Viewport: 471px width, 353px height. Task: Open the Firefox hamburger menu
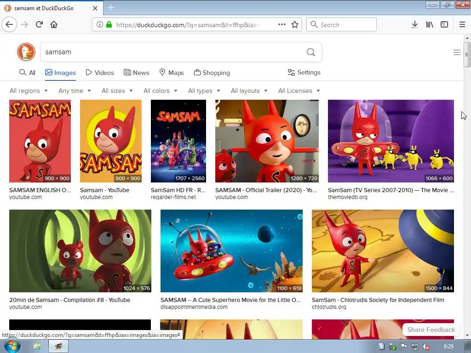point(462,25)
